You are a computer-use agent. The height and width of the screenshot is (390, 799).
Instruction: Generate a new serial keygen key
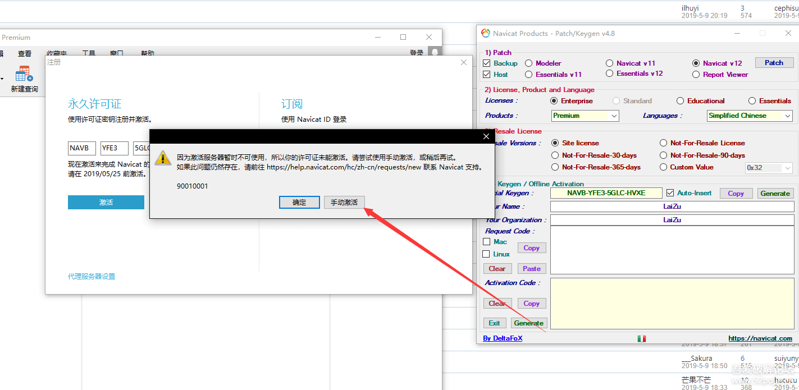click(x=775, y=193)
